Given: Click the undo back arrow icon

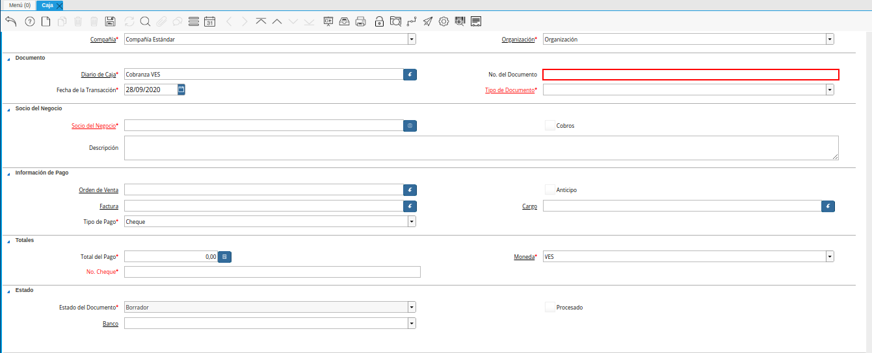Looking at the screenshot, I should pyautogui.click(x=10, y=21).
